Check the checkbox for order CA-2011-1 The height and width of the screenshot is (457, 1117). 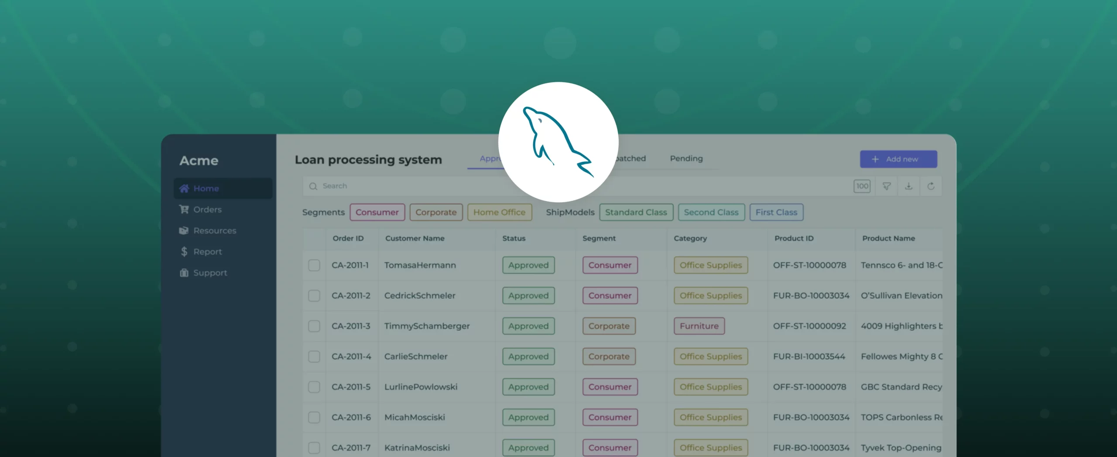314,265
